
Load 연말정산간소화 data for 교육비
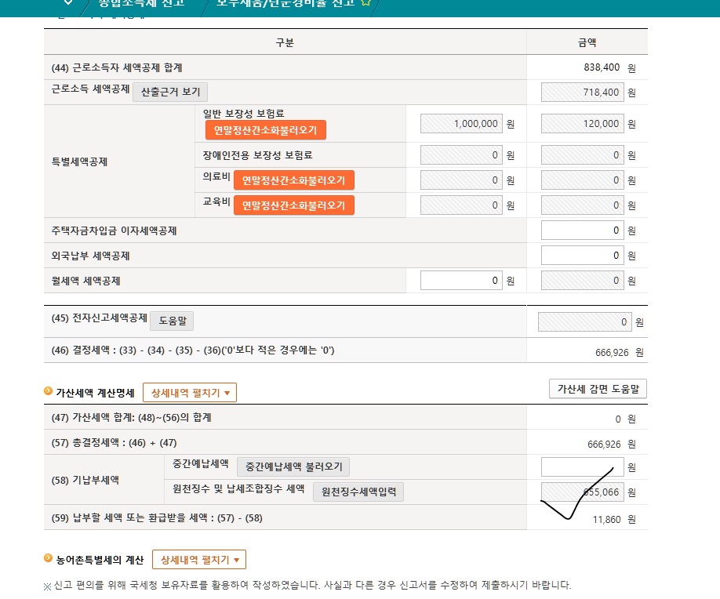coord(293,205)
